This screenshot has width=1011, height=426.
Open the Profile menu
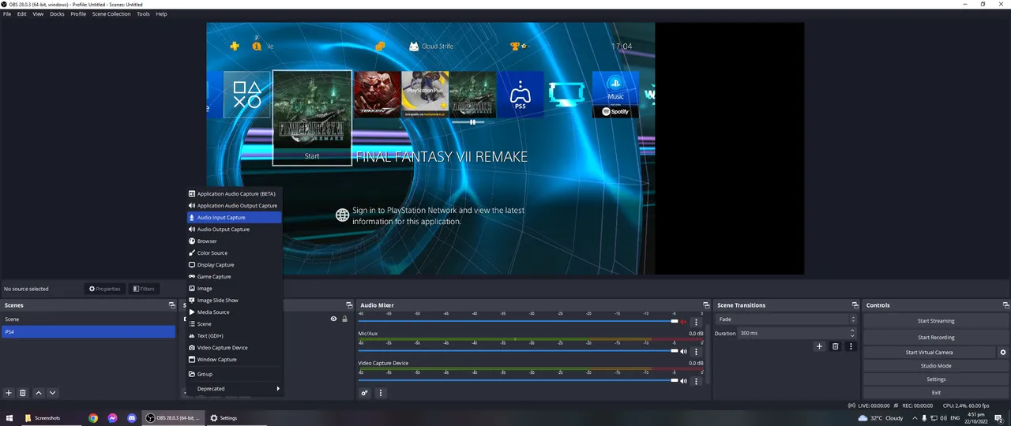point(78,14)
